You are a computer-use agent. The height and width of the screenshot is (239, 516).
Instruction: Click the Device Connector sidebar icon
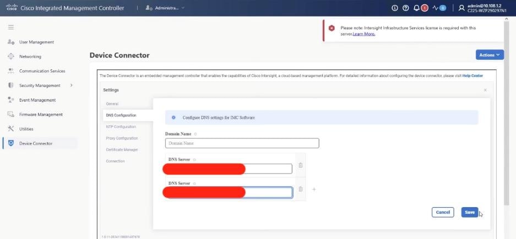[x=11, y=143]
